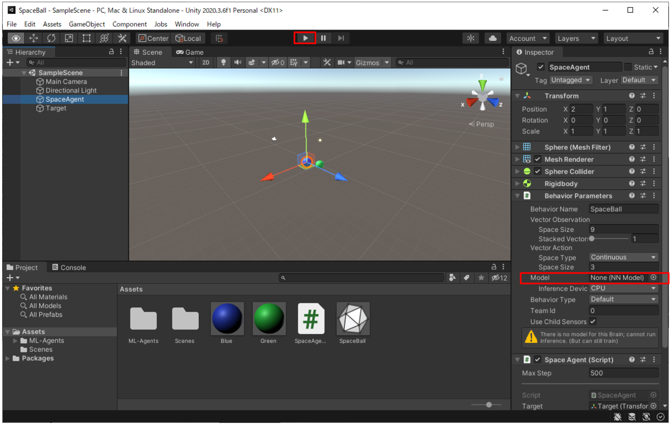This screenshot has height=424, width=670.
Task: Open Behavior Parameters context menu dots
Action: click(654, 196)
